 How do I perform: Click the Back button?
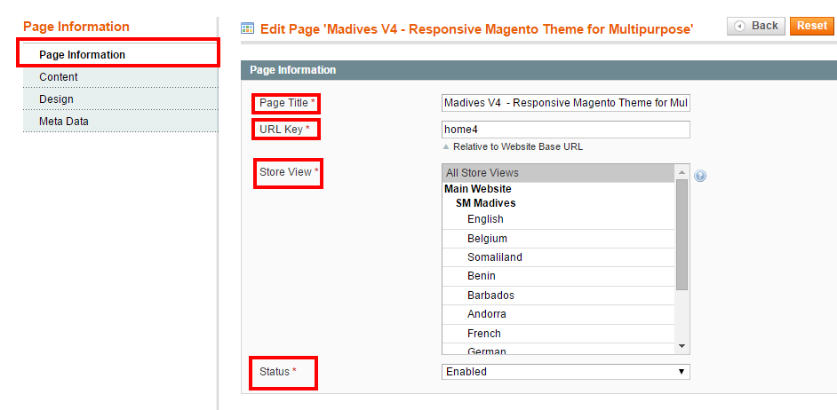(x=756, y=26)
